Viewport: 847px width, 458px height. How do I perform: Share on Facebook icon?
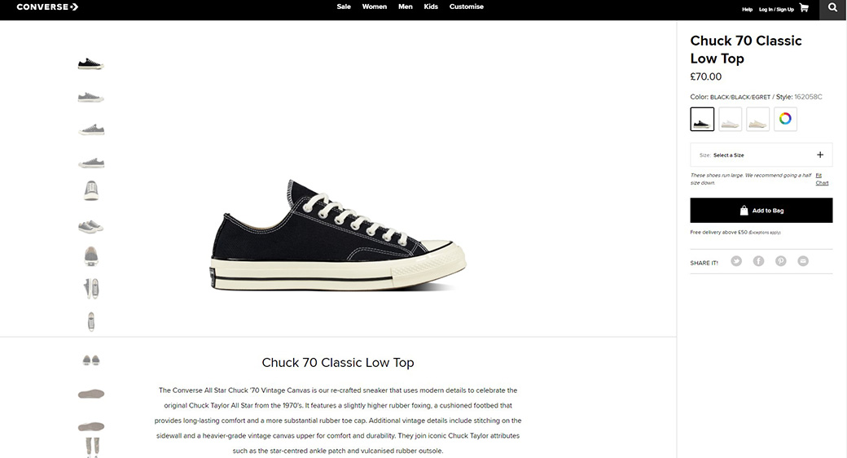pos(758,261)
